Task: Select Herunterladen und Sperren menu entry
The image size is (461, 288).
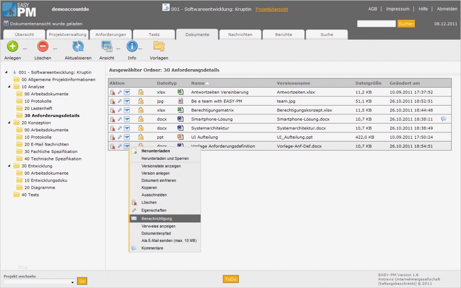Action: coord(165,159)
